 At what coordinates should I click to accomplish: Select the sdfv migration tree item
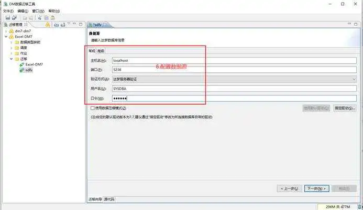(29, 70)
